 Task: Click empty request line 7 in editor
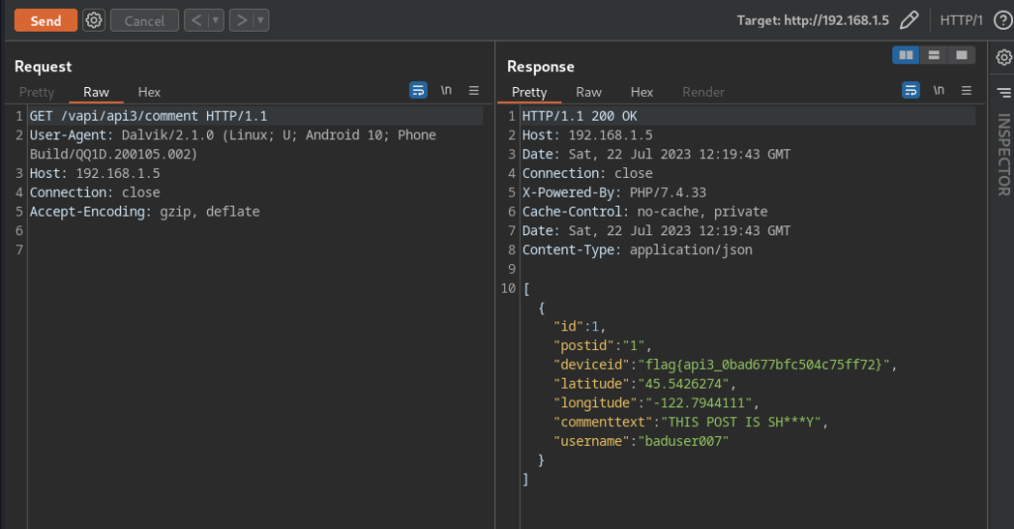point(255,250)
